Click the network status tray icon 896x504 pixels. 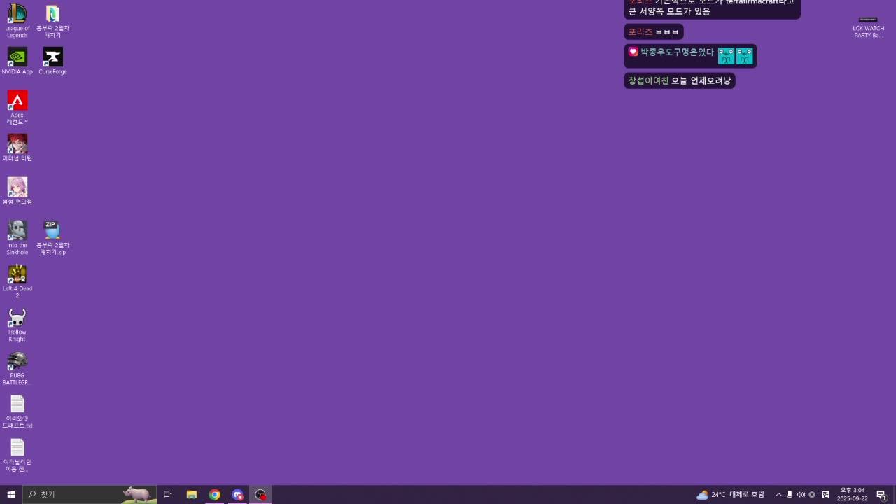point(812,494)
